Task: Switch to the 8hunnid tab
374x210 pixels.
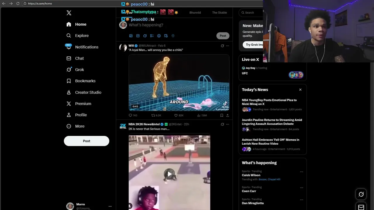Action: point(195,13)
